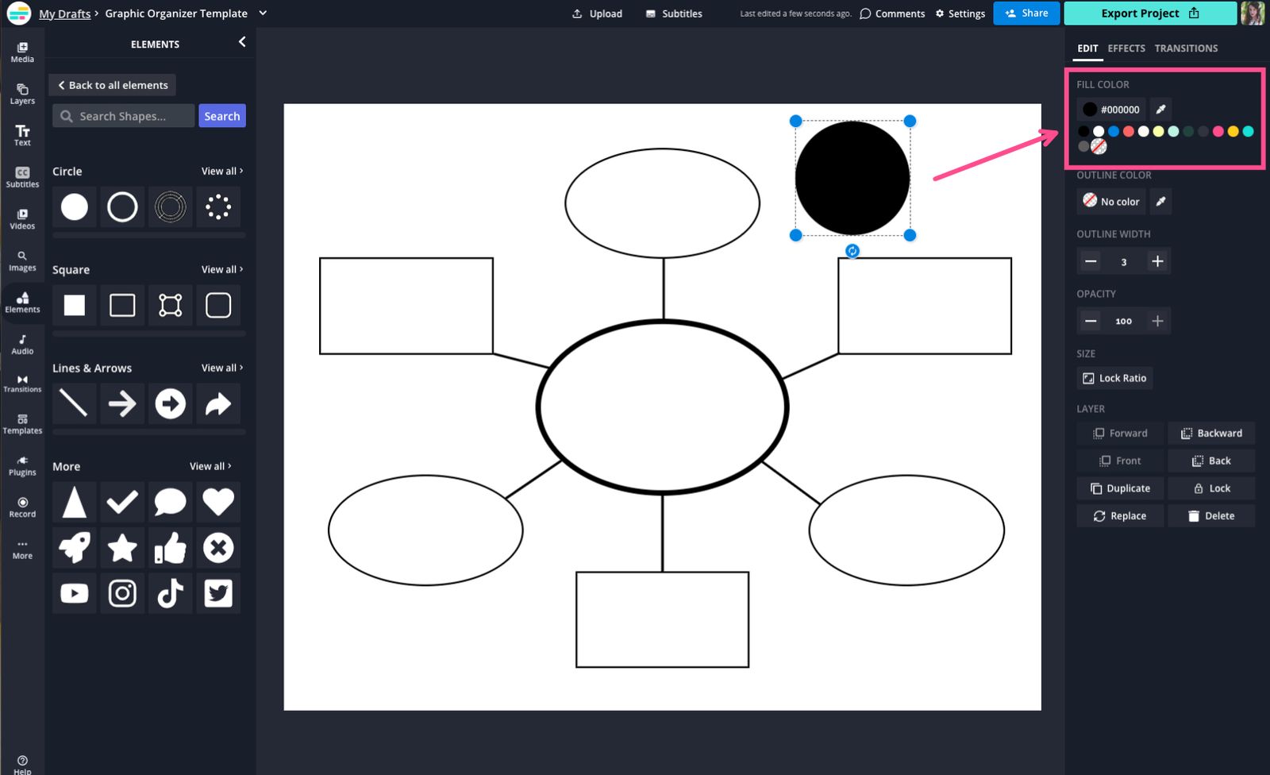
Task: Toggle Lock Ratio for the shape
Action: coord(1114,378)
